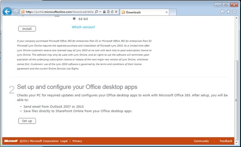Click the address bar search magnifier icon
Image resolution: width=241 pixels, height=147 pixels.
pos(96,12)
